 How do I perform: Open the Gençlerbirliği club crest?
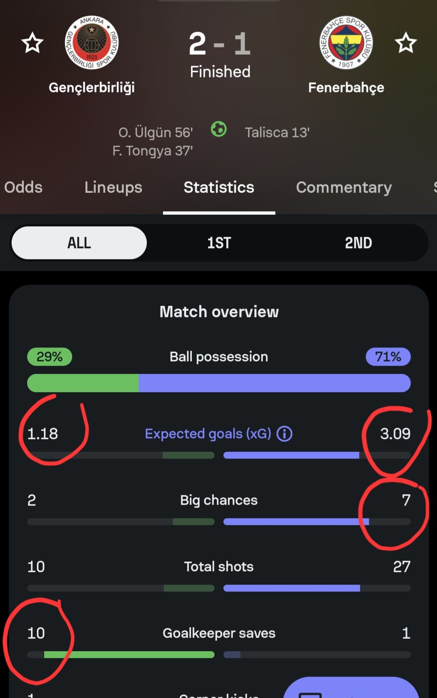(92, 43)
